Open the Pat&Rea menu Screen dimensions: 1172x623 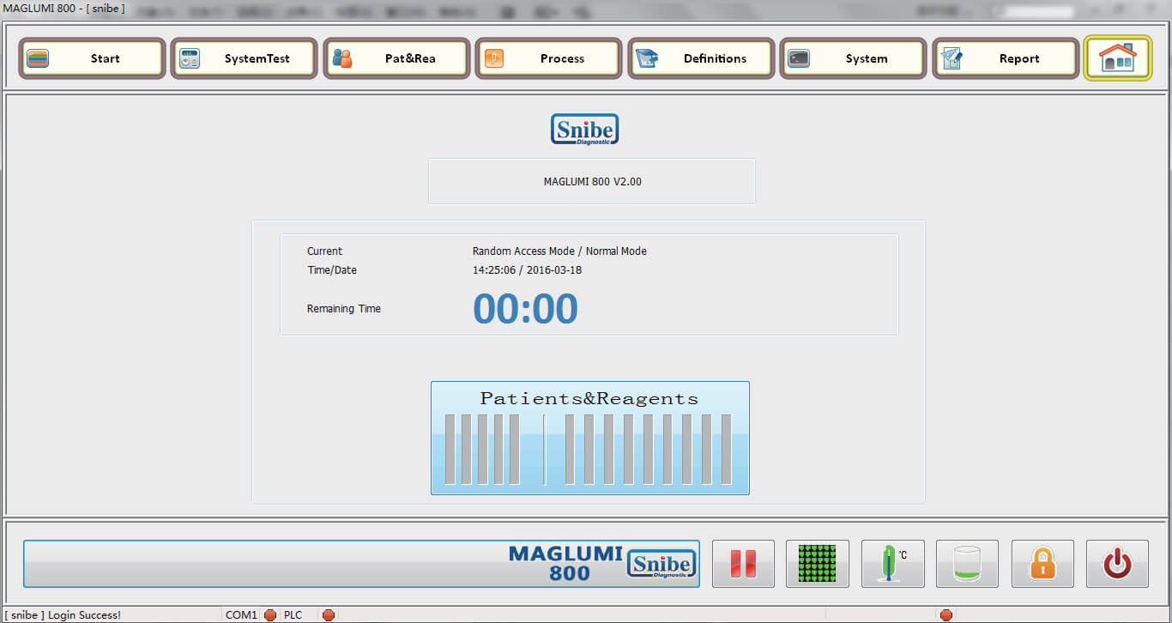pos(397,58)
